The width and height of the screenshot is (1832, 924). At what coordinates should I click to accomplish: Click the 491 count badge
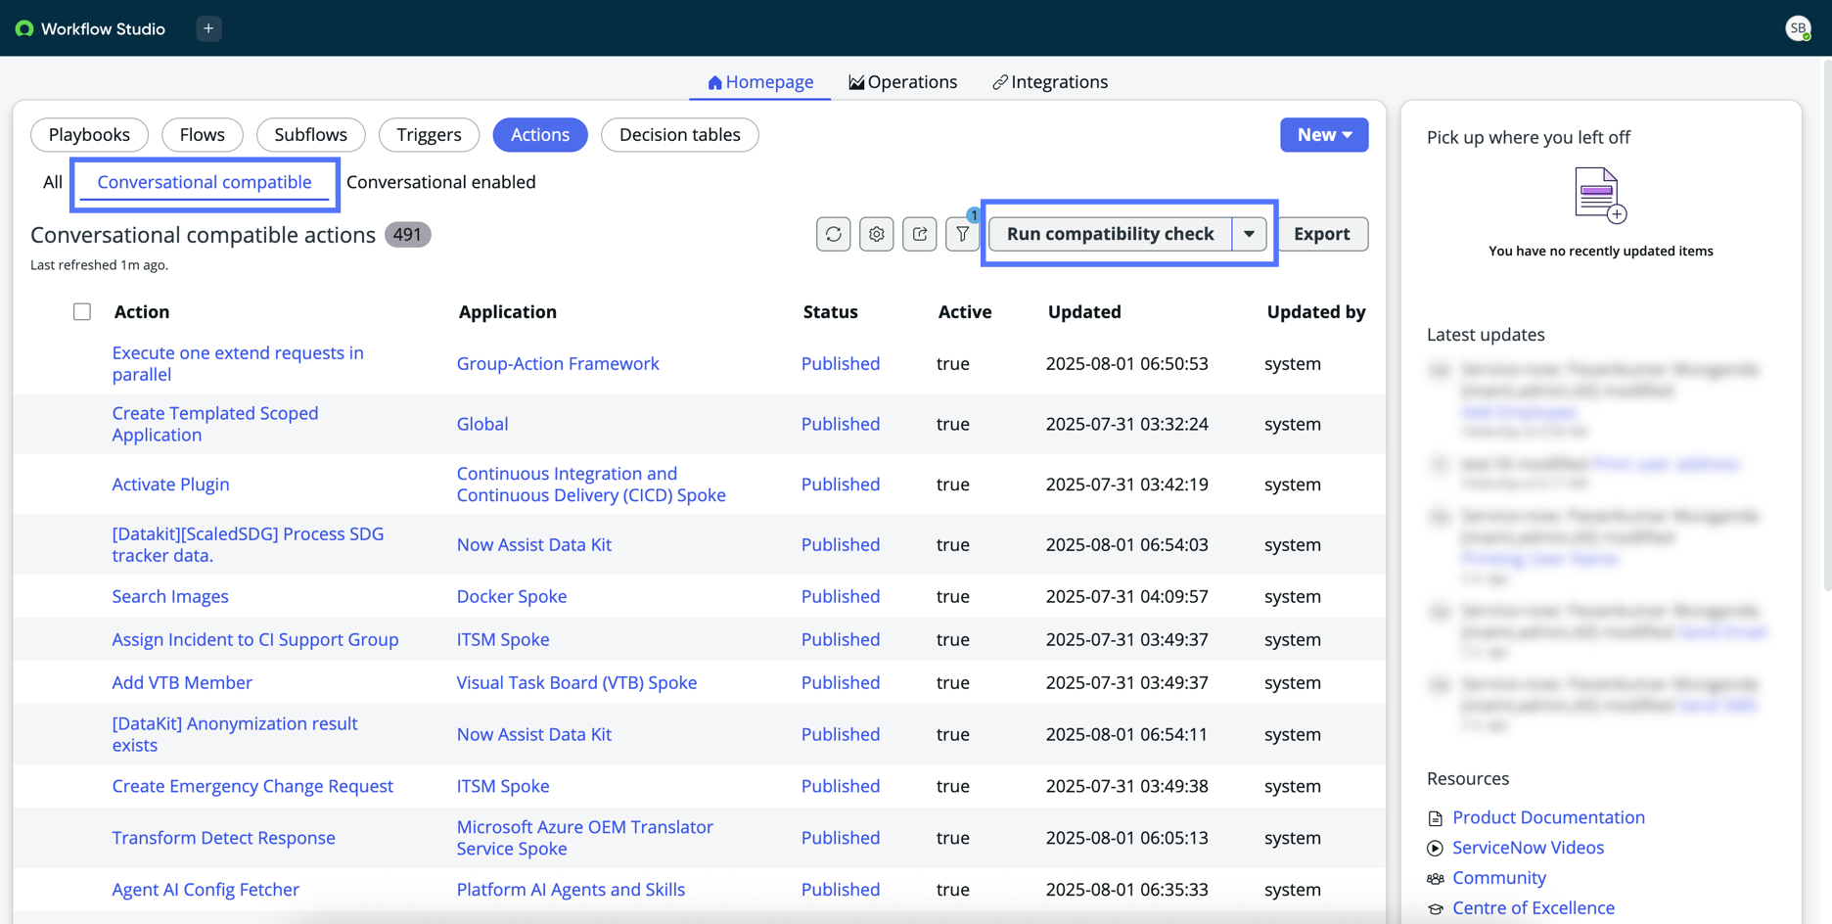coord(407,235)
